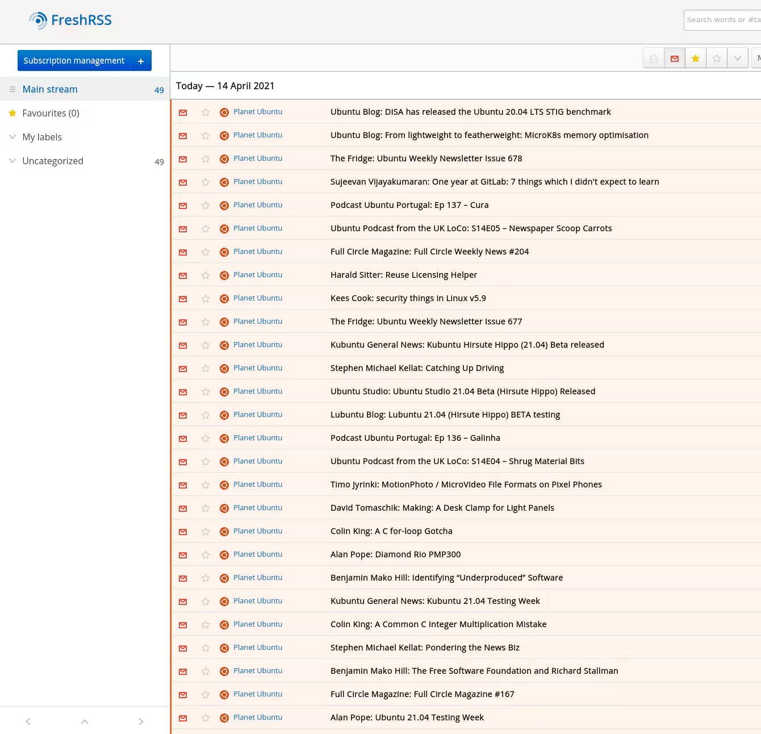Open Planet Ubuntu link on 'Shrug Material Bits' row
The image size is (761, 734).
click(258, 461)
